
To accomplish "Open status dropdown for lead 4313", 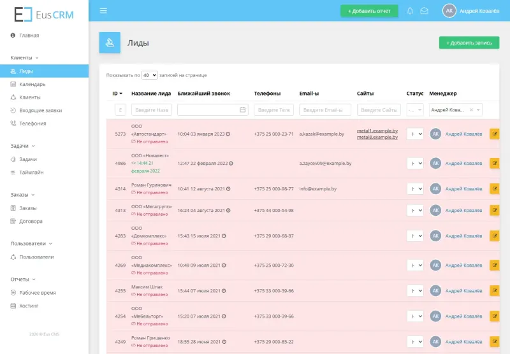I will click(x=415, y=210).
